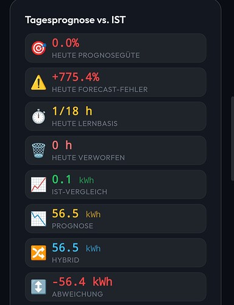Screen dimensions: 234x305
Task: Click the stopwatch icon for Lernbasis
Action: coord(38,117)
